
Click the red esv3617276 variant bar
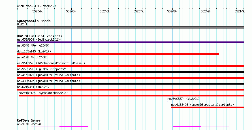[x=130, y=66]
